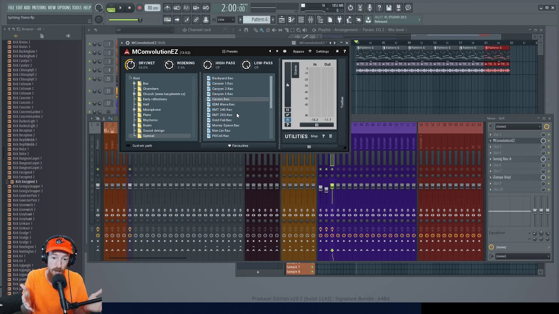Viewport: 559px width, 314px height.
Task: Toggle the PAT/SONG mode switch
Action: [x=111, y=8]
